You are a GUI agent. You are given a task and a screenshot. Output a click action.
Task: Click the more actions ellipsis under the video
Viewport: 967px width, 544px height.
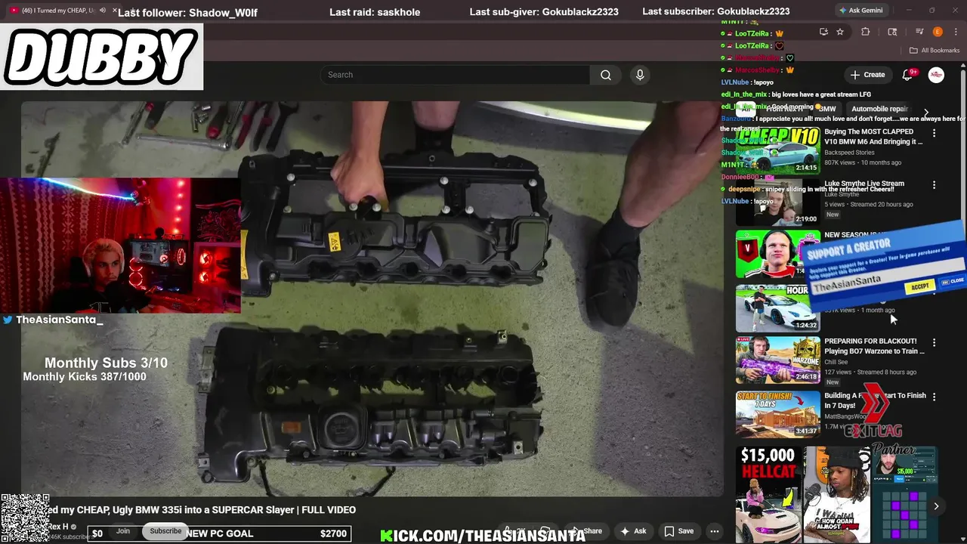point(714,531)
